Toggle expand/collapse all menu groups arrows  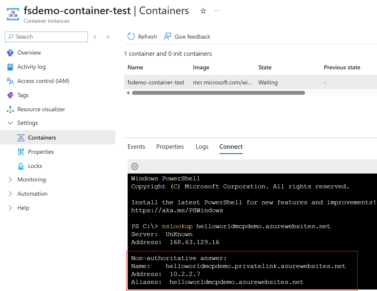(x=95, y=37)
